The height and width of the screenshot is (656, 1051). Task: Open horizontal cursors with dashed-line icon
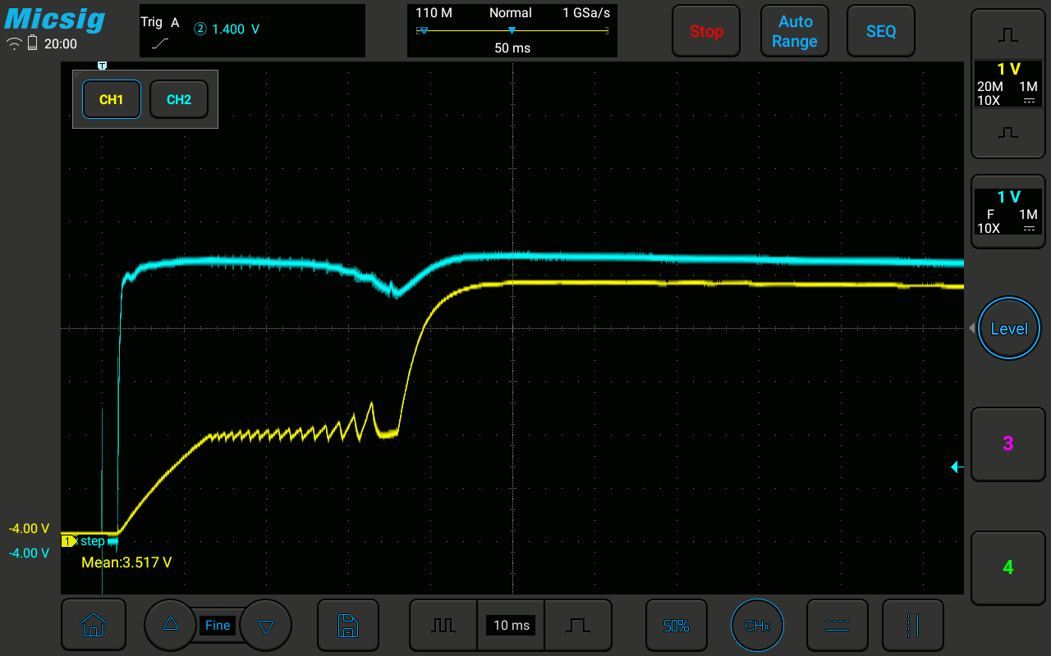(837, 626)
